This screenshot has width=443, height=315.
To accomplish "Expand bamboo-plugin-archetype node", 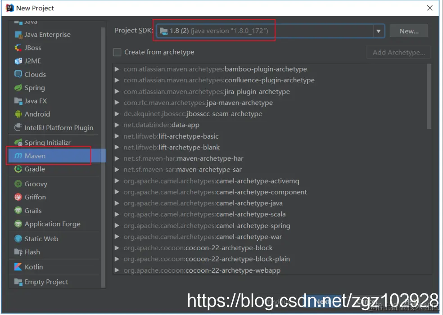I will click(x=117, y=69).
